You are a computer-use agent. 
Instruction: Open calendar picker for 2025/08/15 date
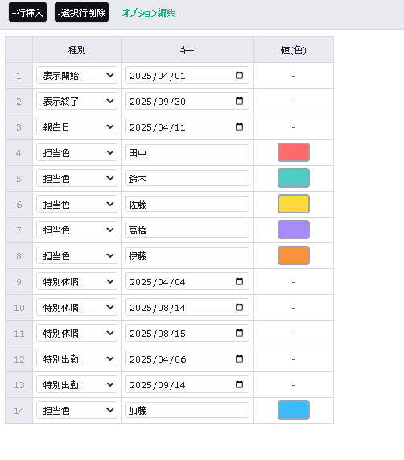click(239, 333)
